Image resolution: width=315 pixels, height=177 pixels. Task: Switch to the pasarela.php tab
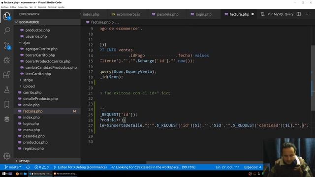[x=167, y=14]
